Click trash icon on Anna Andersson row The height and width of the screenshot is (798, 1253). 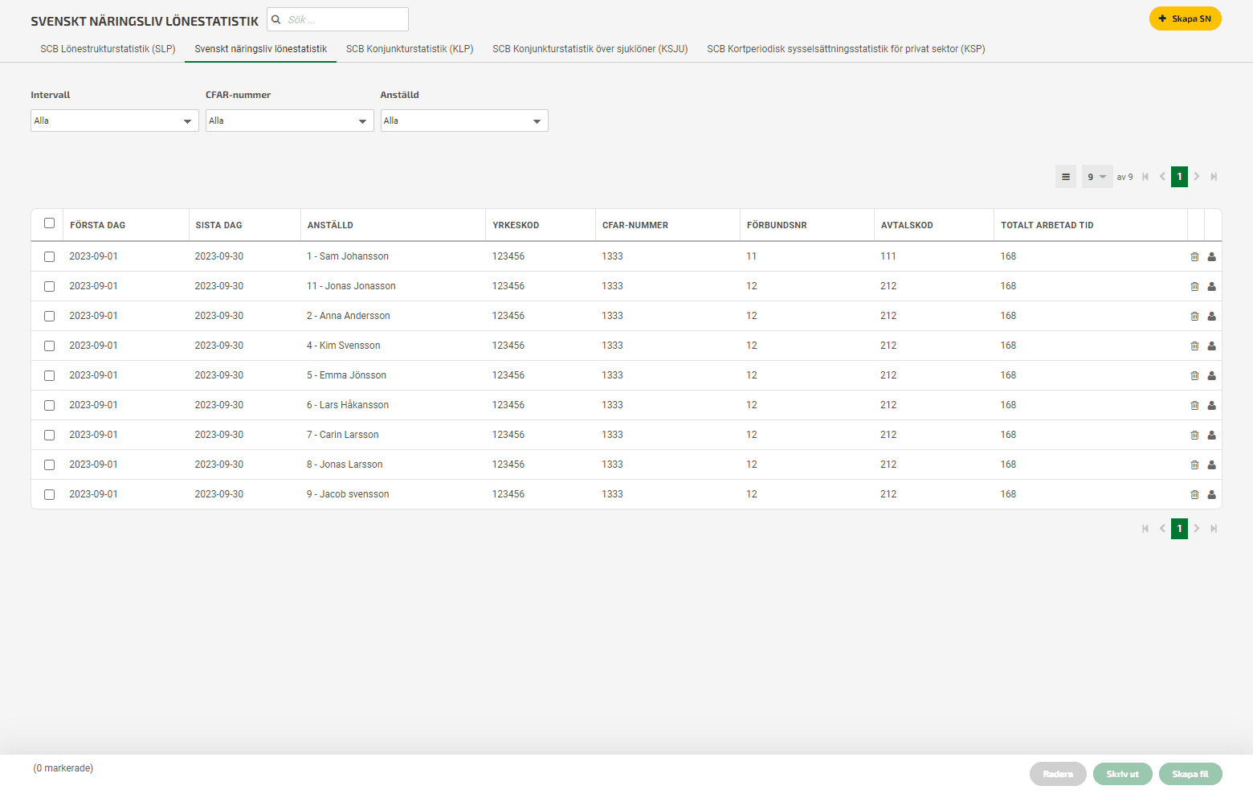point(1194,317)
